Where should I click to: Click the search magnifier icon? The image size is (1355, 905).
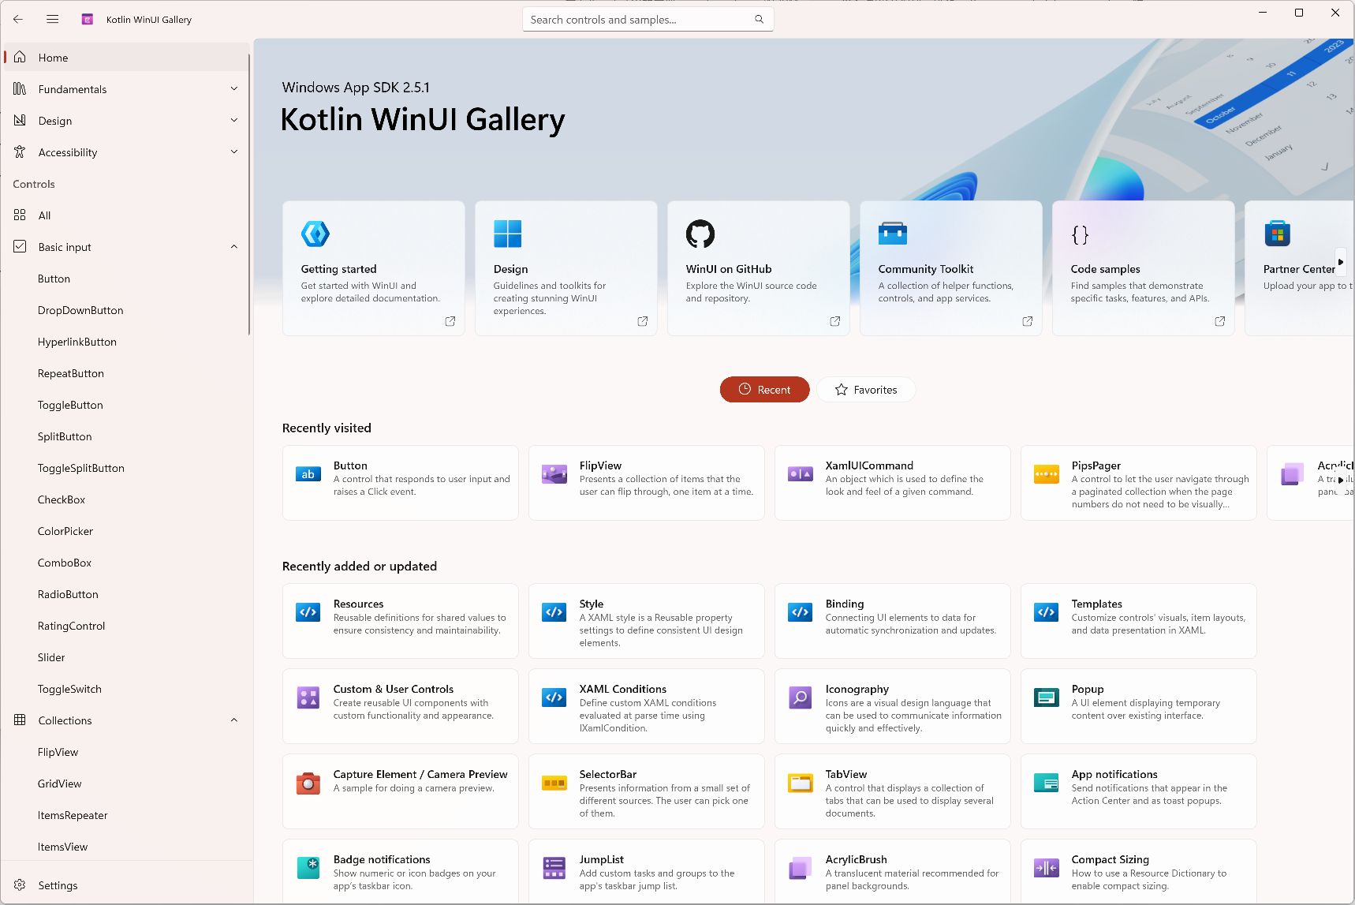point(759,19)
